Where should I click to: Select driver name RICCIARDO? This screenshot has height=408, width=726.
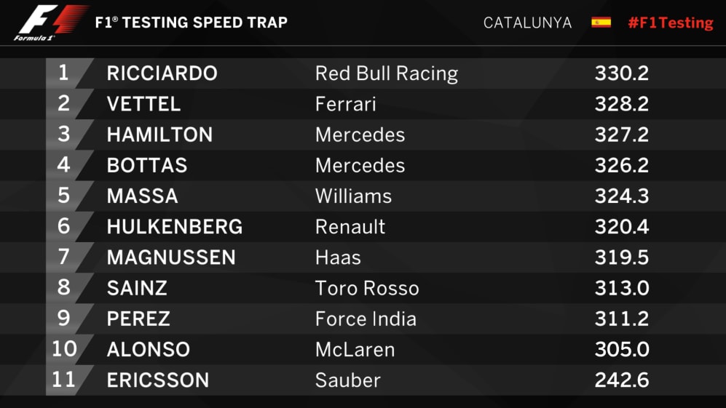point(162,73)
